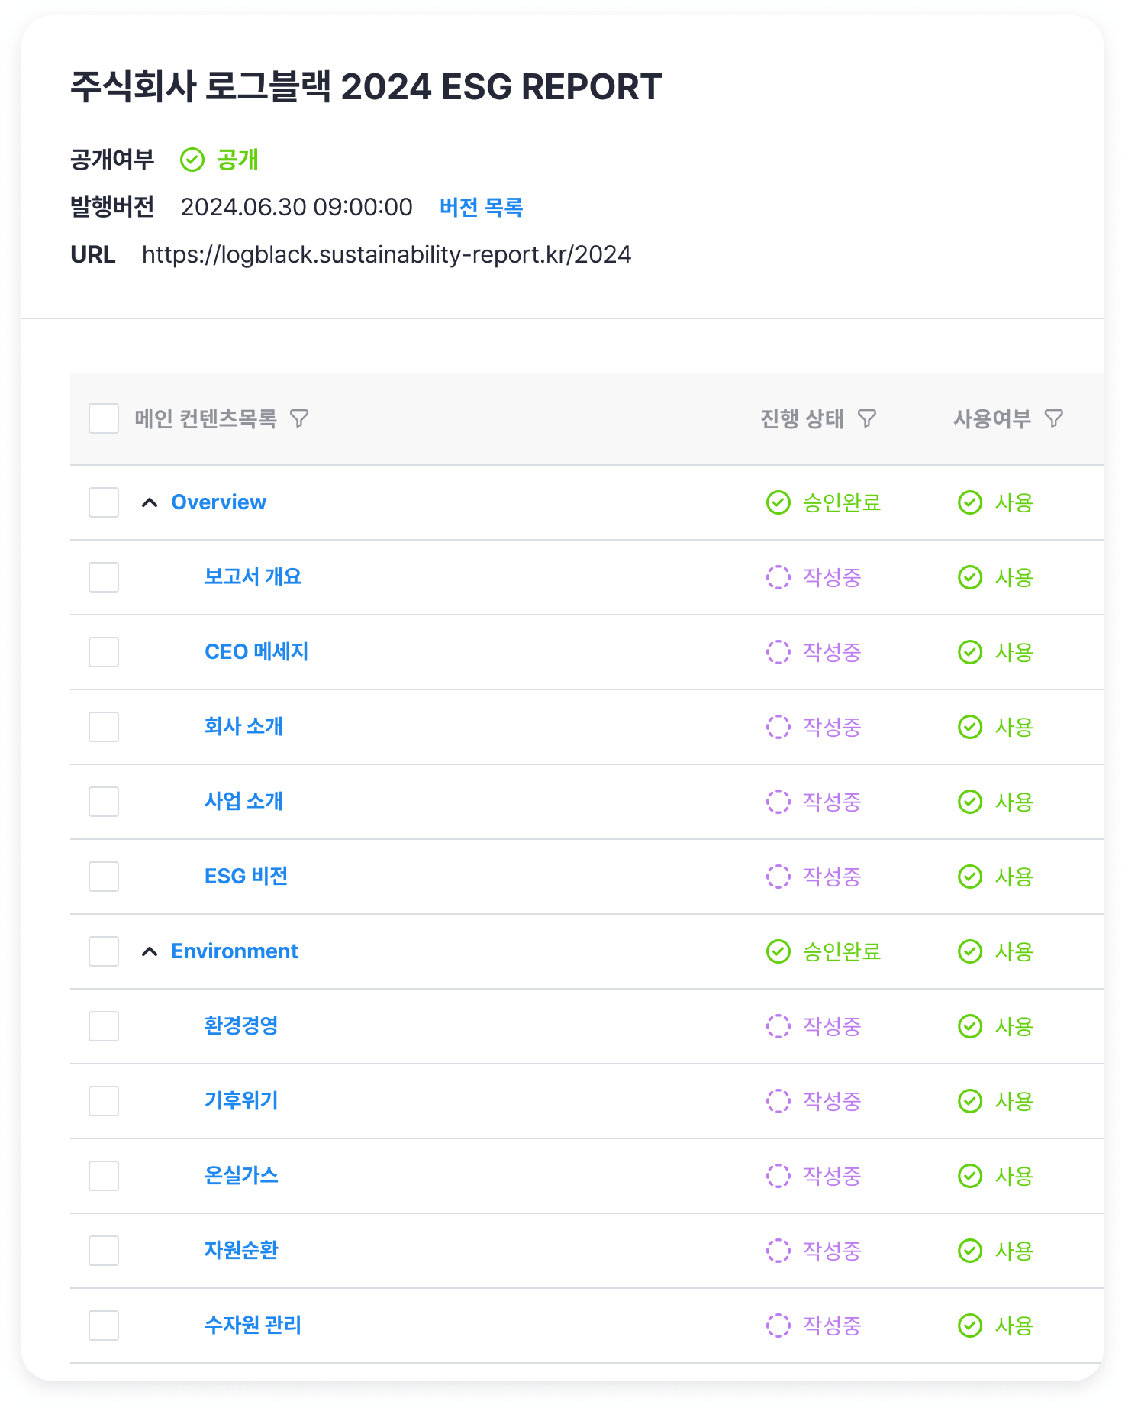
Task: Open filter icon beside 진행 상태
Action: 867,418
